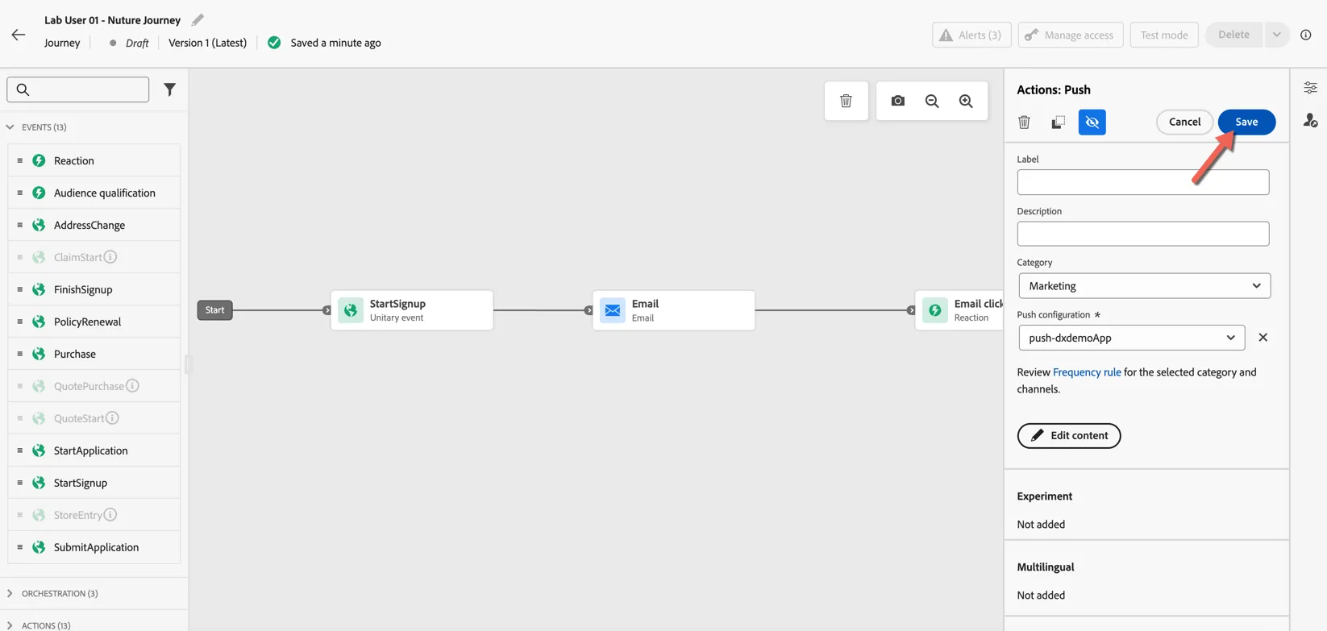Viewport: 1327px width, 631px height.
Task: Zoom in on the journey canvas
Action: click(966, 101)
